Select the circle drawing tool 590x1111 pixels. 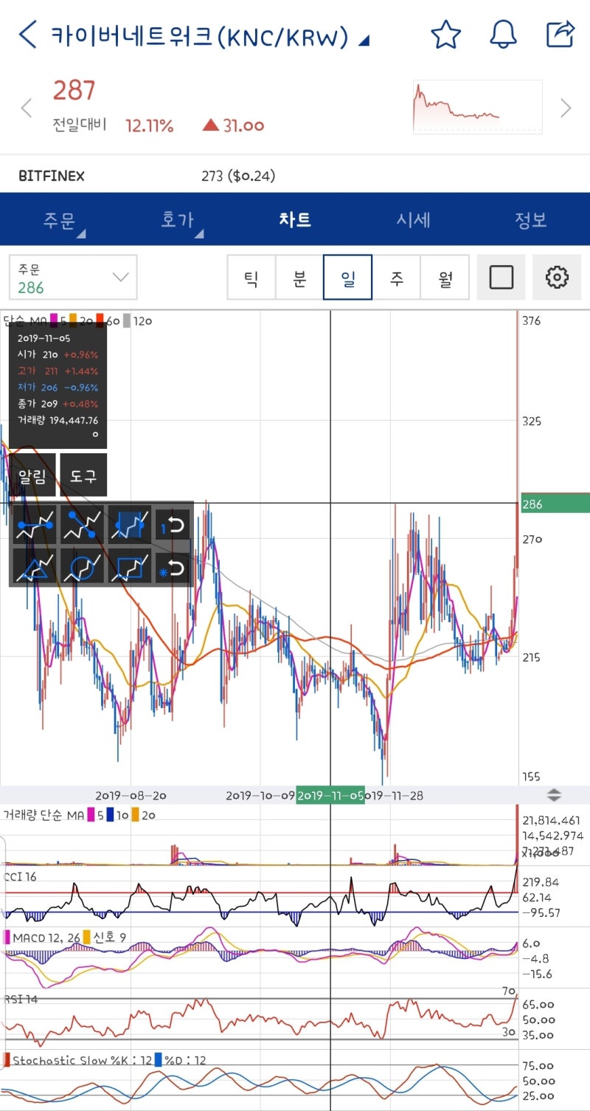click(x=82, y=566)
